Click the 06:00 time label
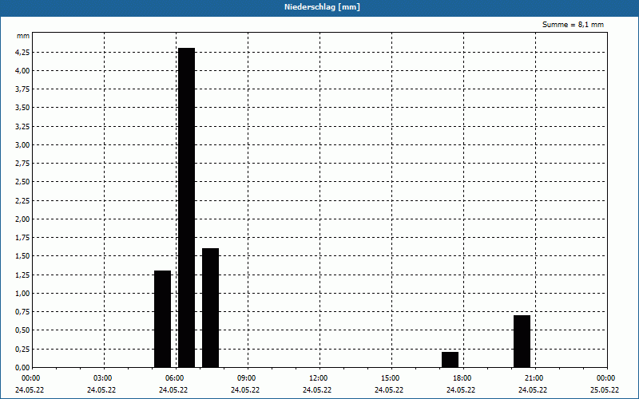This screenshot has height=399, width=639. 174,378
